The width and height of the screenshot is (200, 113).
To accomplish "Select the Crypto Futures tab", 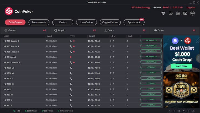I will point(110,22).
